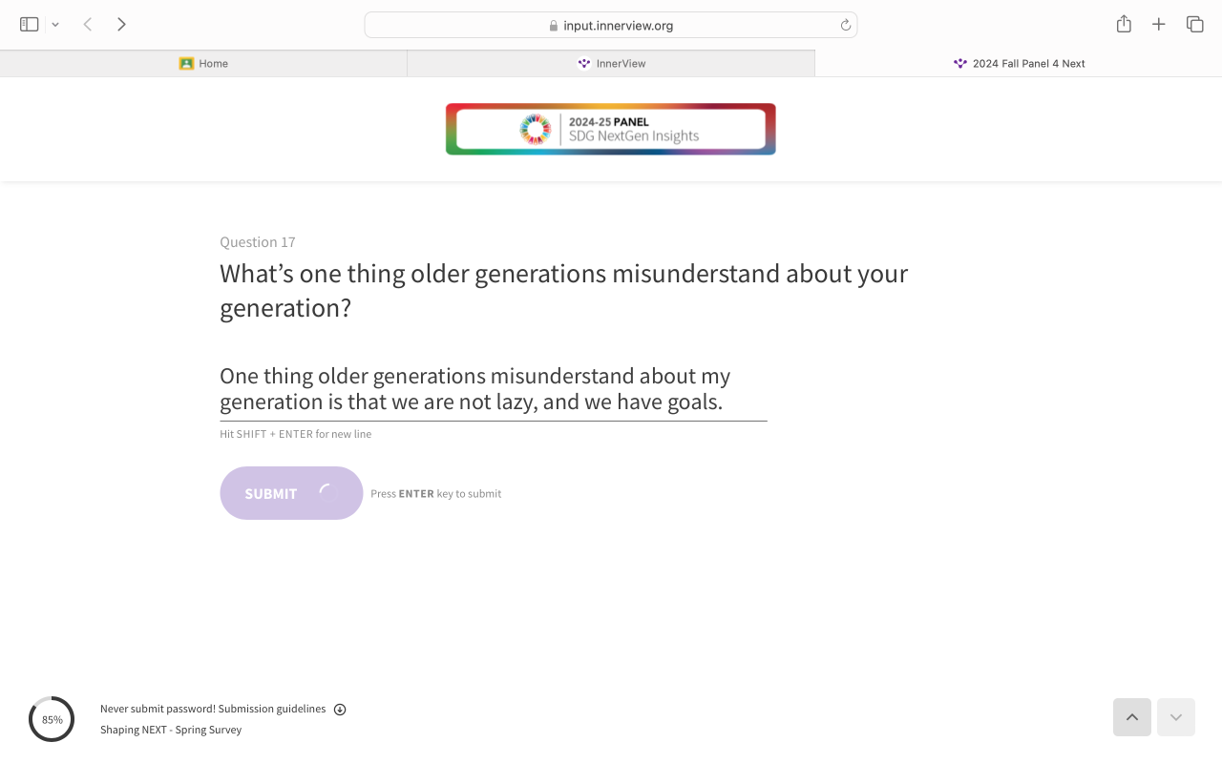Open a new tab with the plus icon
The image size is (1222, 763).
[1159, 25]
